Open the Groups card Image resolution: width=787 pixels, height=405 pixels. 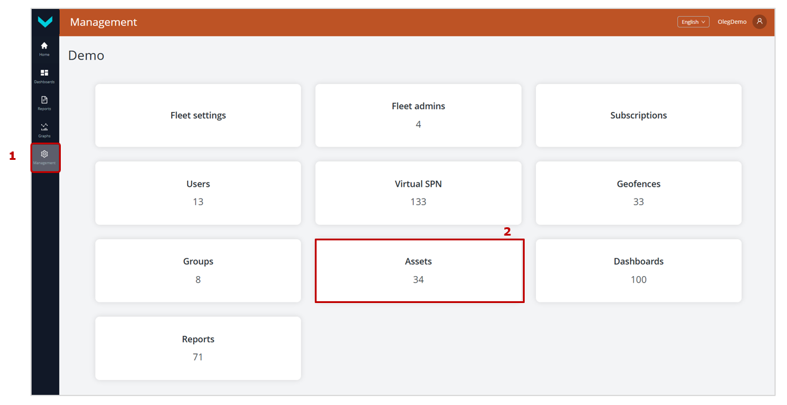pyautogui.click(x=198, y=270)
